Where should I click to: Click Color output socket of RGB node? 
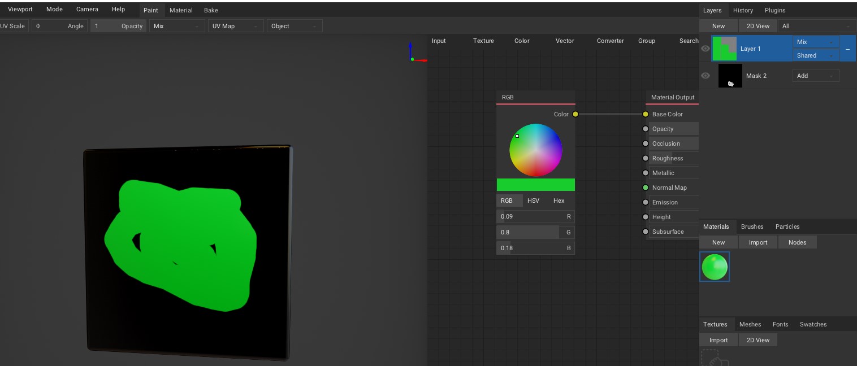[575, 114]
